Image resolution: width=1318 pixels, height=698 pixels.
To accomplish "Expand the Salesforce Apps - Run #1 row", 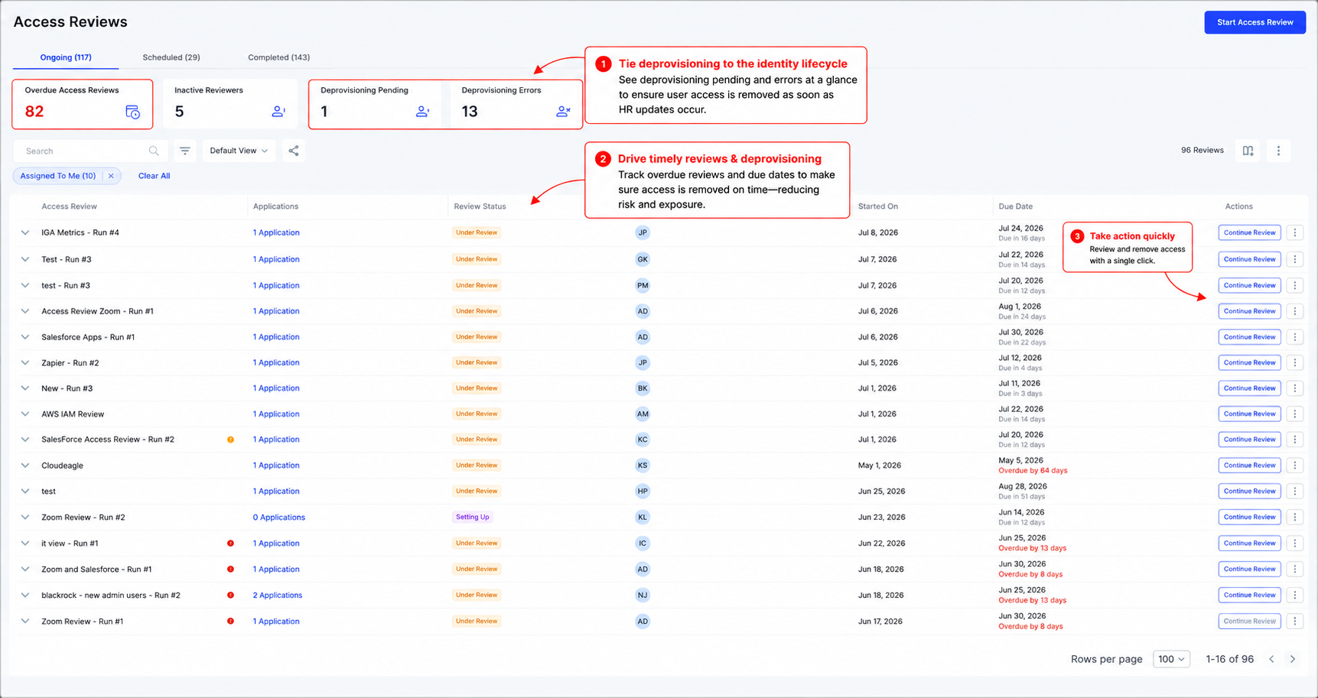I will coord(25,337).
